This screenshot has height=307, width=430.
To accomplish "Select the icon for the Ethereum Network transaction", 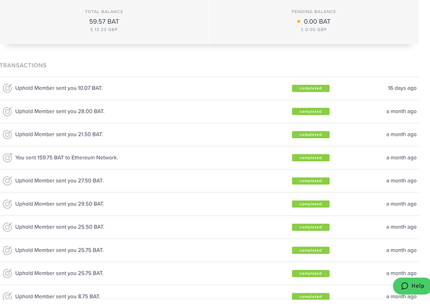I will coord(7,158).
